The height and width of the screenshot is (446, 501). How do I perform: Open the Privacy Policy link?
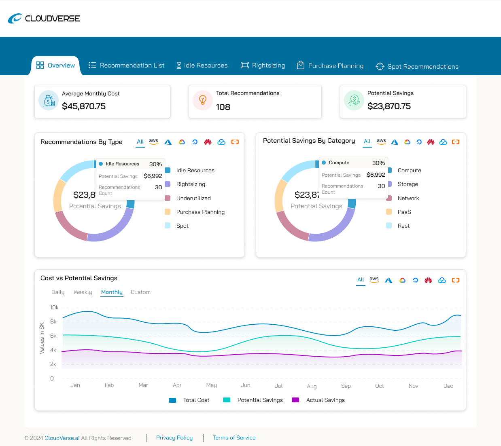tap(174, 438)
